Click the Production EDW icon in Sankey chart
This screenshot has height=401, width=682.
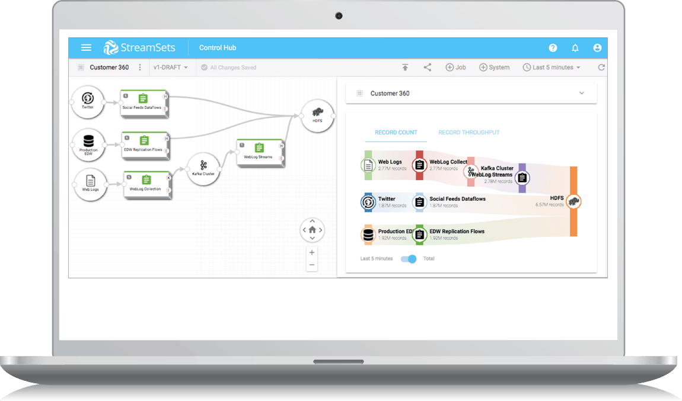click(x=368, y=235)
